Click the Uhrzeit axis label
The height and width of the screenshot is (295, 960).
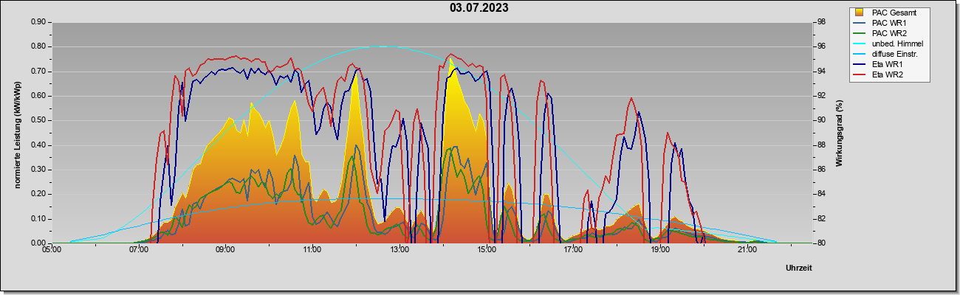coord(799,268)
